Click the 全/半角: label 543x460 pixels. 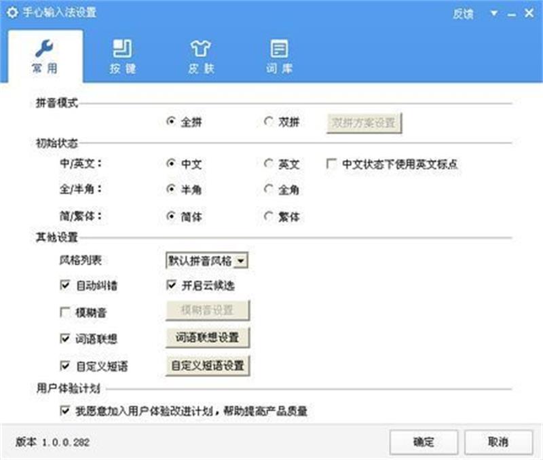[x=81, y=189]
